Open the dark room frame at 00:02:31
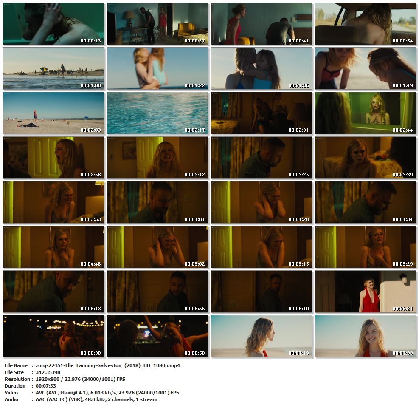The width and height of the screenshot is (419, 405). 262,113
